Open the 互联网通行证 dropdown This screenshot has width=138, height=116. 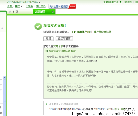(112, 2)
